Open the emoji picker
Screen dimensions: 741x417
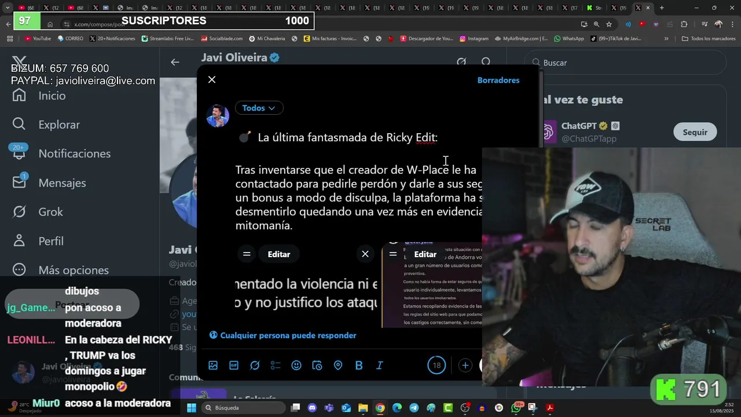click(296, 365)
